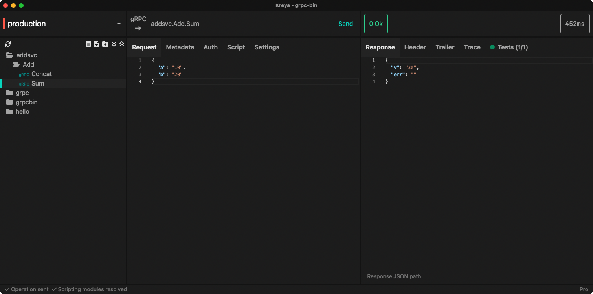The width and height of the screenshot is (593, 294).
Task: Open the Auth tab
Action: pos(211,47)
